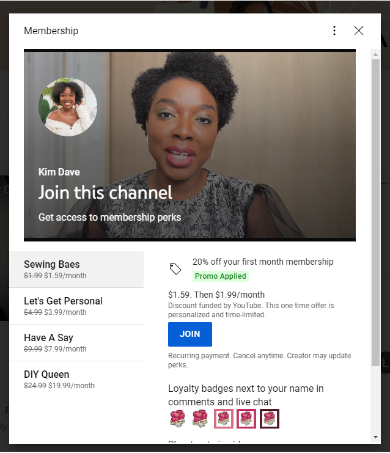The width and height of the screenshot is (390, 453).
Task: Select the DIY Queen membership tier
Action: tap(76, 379)
